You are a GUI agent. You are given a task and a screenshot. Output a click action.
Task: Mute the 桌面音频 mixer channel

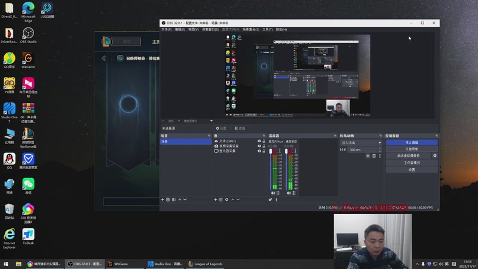[x=289, y=193]
